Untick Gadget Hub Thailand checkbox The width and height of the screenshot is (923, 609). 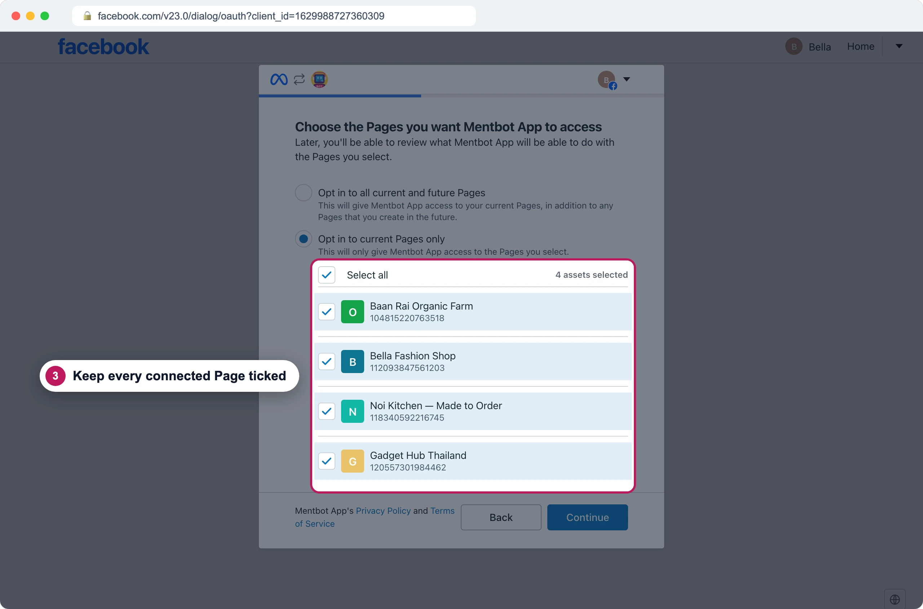tap(326, 461)
